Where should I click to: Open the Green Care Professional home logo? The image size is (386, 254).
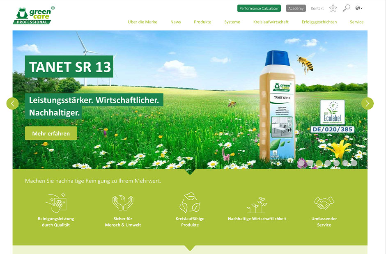pyautogui.click(x=34, y=15)
